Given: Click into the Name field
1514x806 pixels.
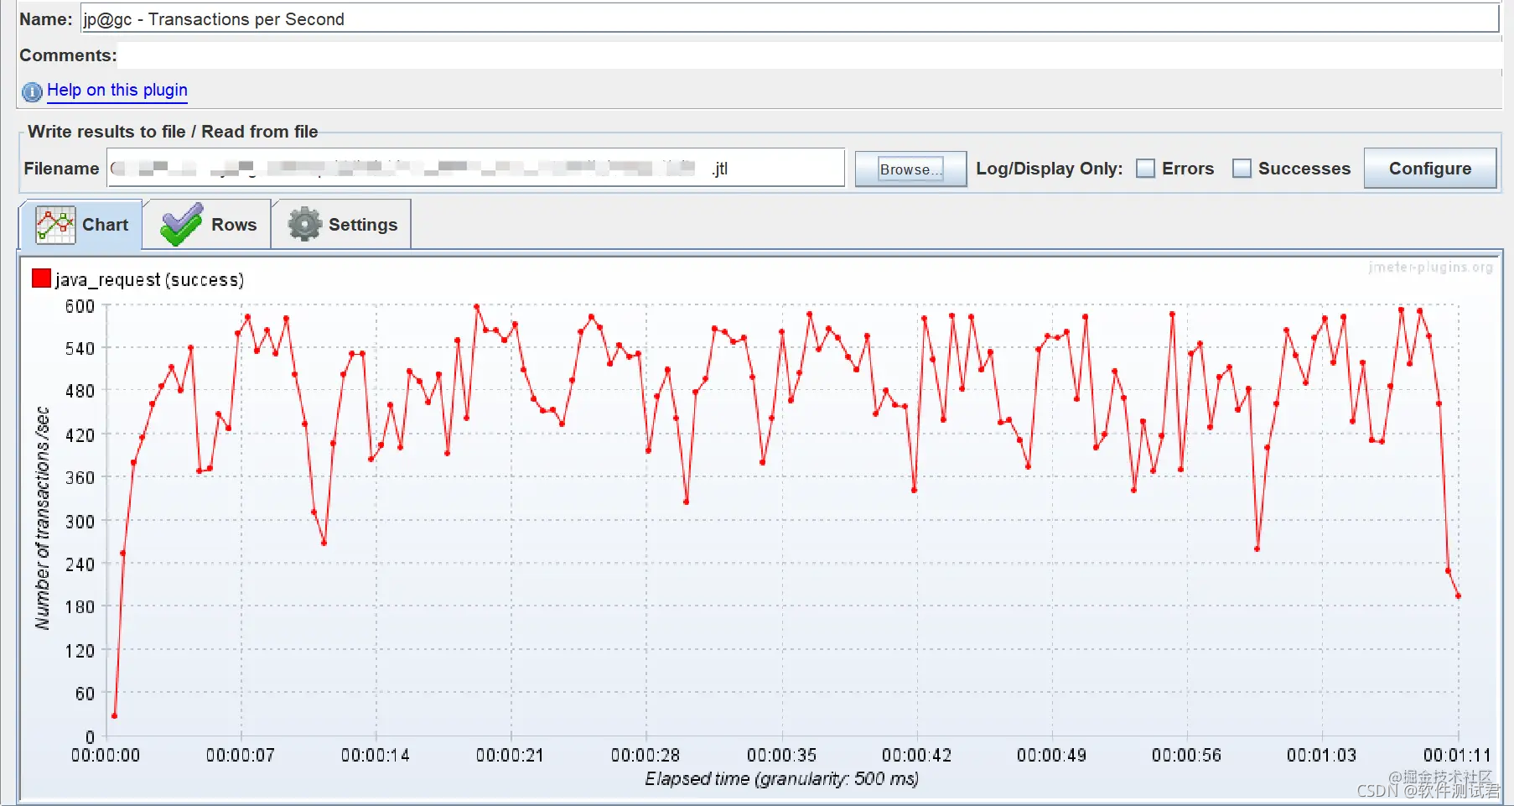Looking at the screenshot, I should coord(789,18).
